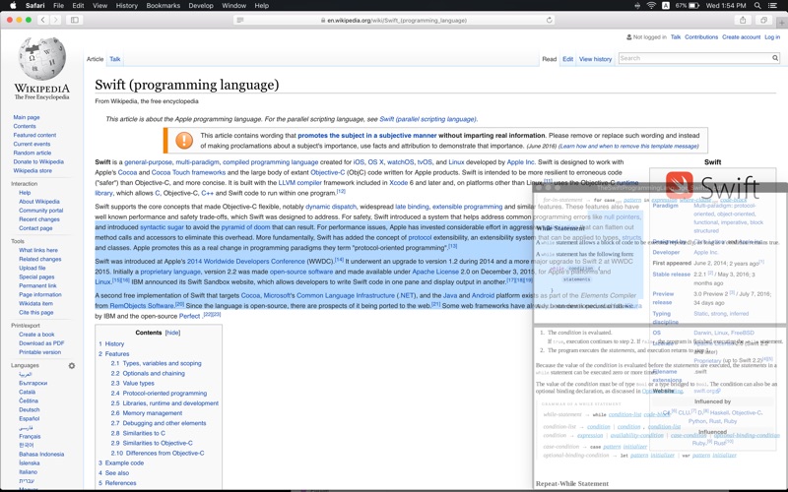Reload the page with the refresh icon
The image size is (788, 492).
tap(550, 20)
